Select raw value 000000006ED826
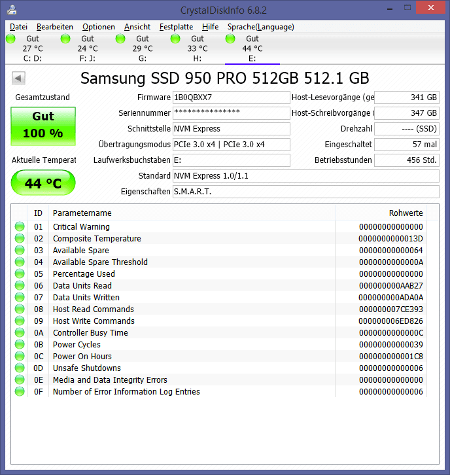This screenshot has width=450, height=475. tap(390, 321)
